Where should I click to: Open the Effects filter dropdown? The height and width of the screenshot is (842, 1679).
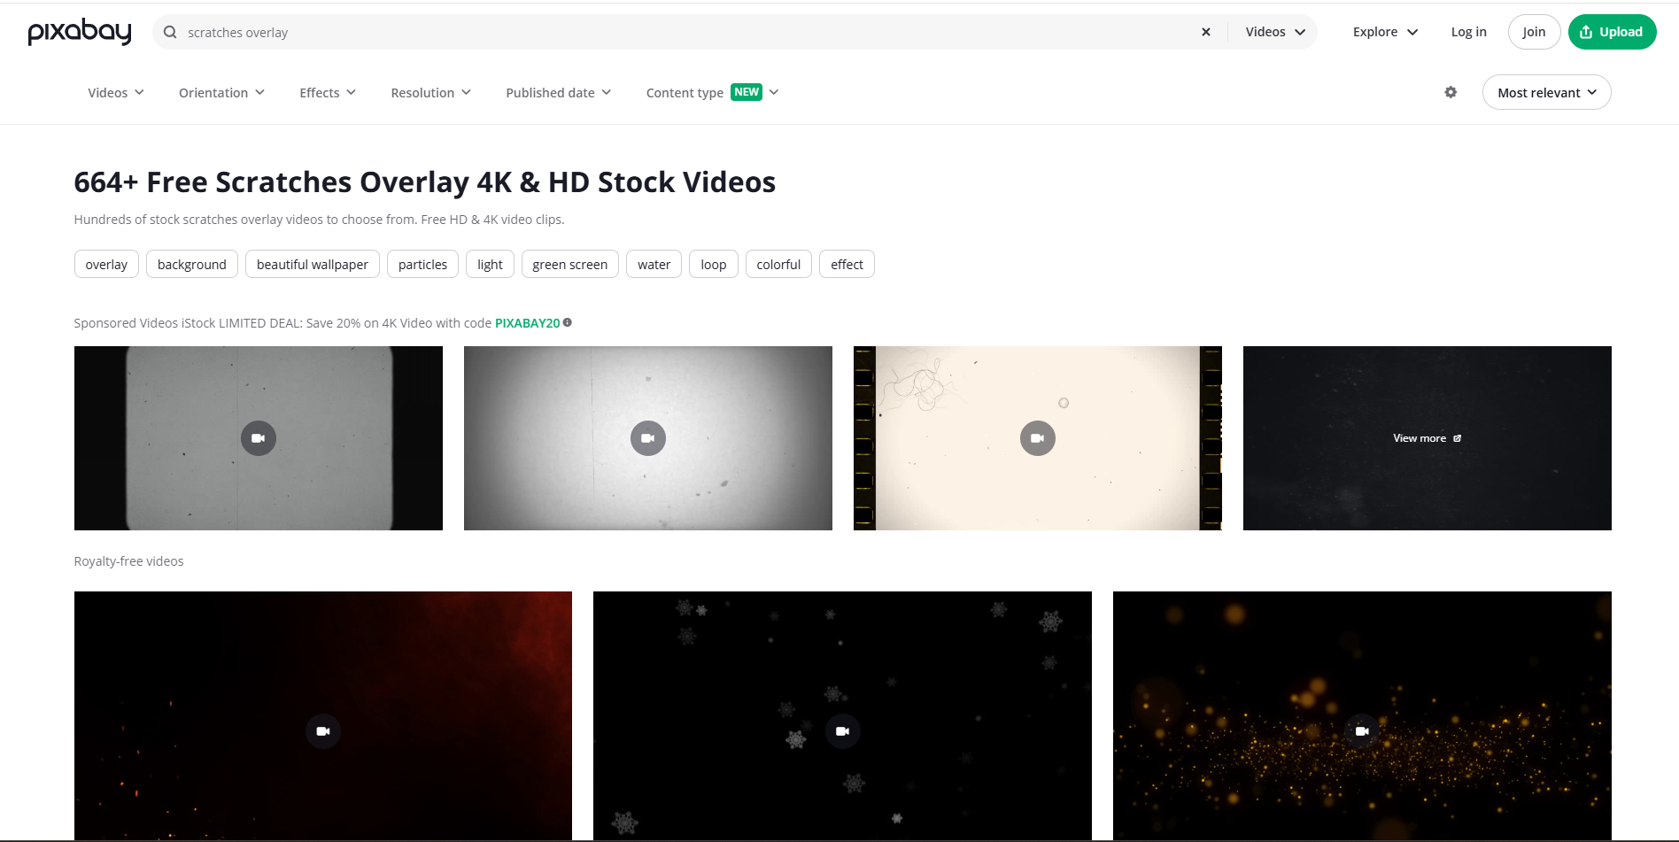[x=328, y=93]
